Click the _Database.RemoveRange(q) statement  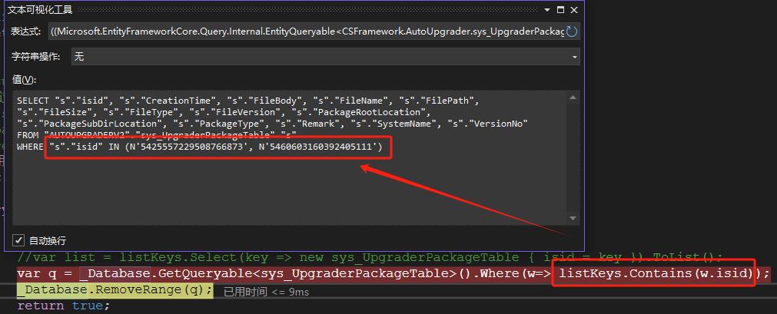(x=114, y=290)
